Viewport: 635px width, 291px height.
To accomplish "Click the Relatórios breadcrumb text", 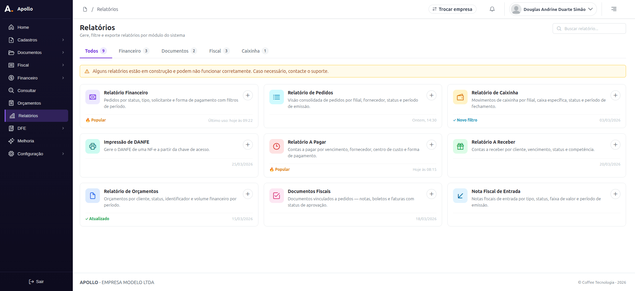I will (x=108, y=9).
